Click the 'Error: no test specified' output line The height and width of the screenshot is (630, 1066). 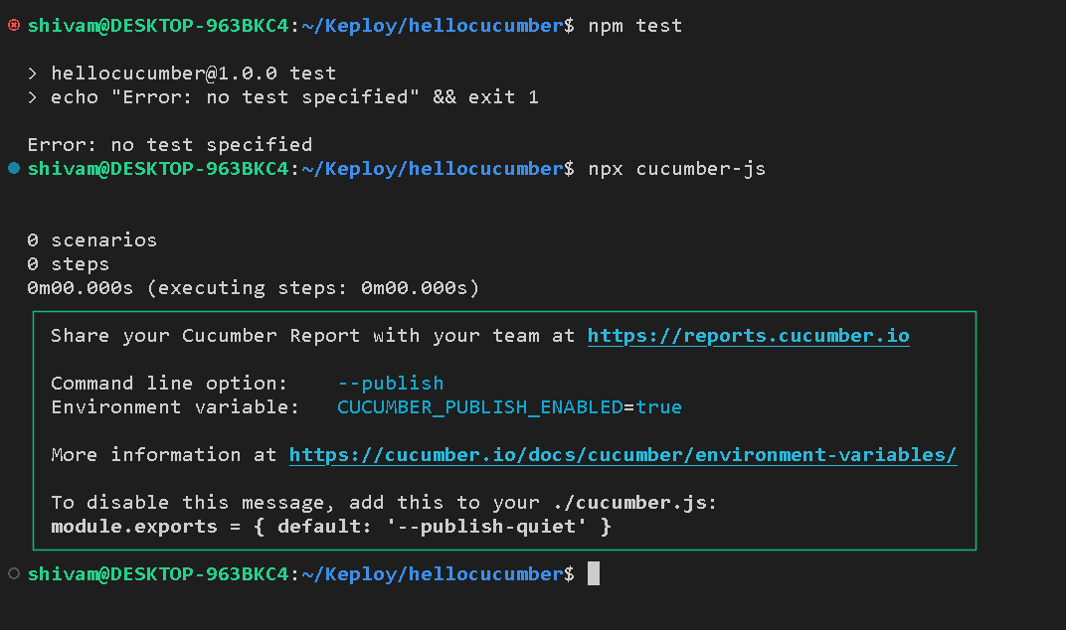170,145
